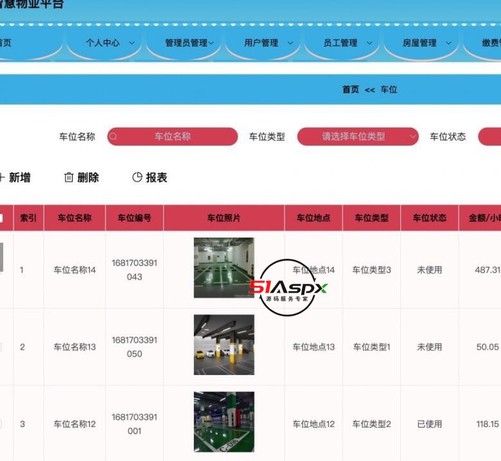Click the 车位编号 column header
501x461 pixels.
coord(134,218)
